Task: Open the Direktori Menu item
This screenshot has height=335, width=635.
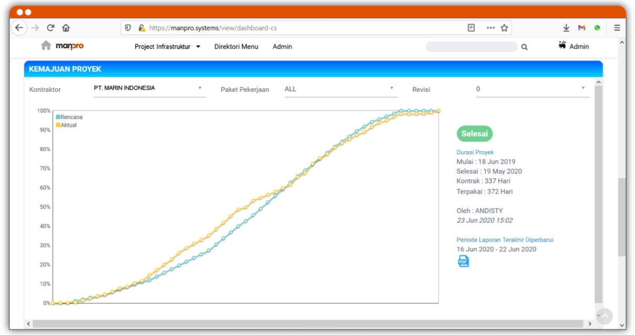Action: 236,47
